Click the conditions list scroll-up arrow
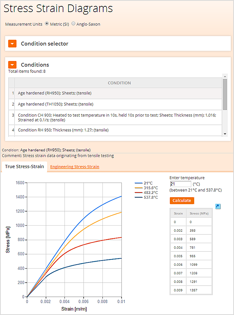Viewport: 234px width, 315px height. [x=225, y=76]
